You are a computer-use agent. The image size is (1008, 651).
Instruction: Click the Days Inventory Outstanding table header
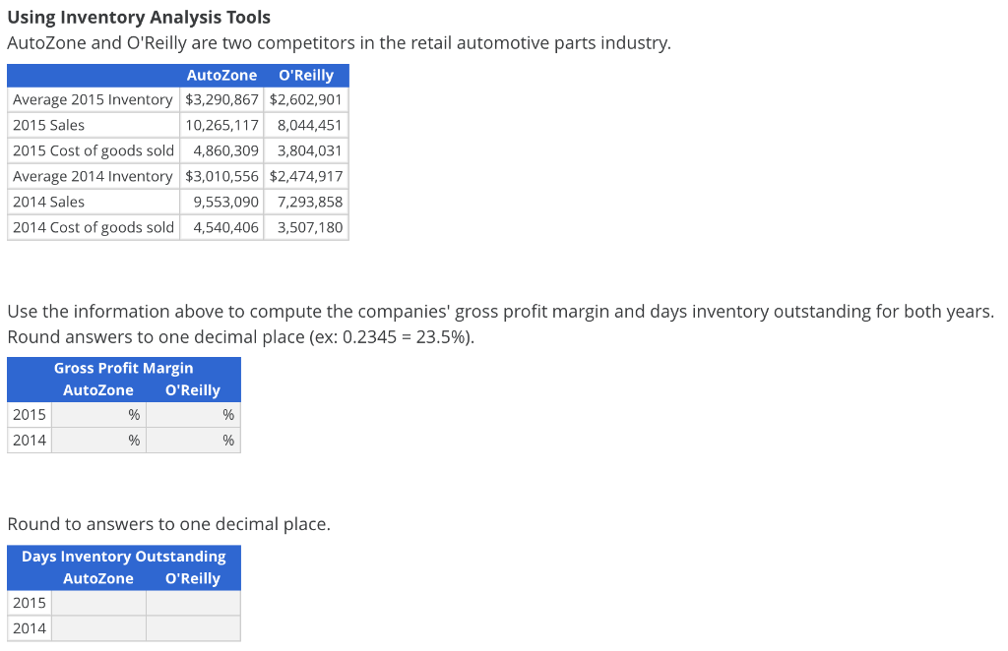coord(124,556)
